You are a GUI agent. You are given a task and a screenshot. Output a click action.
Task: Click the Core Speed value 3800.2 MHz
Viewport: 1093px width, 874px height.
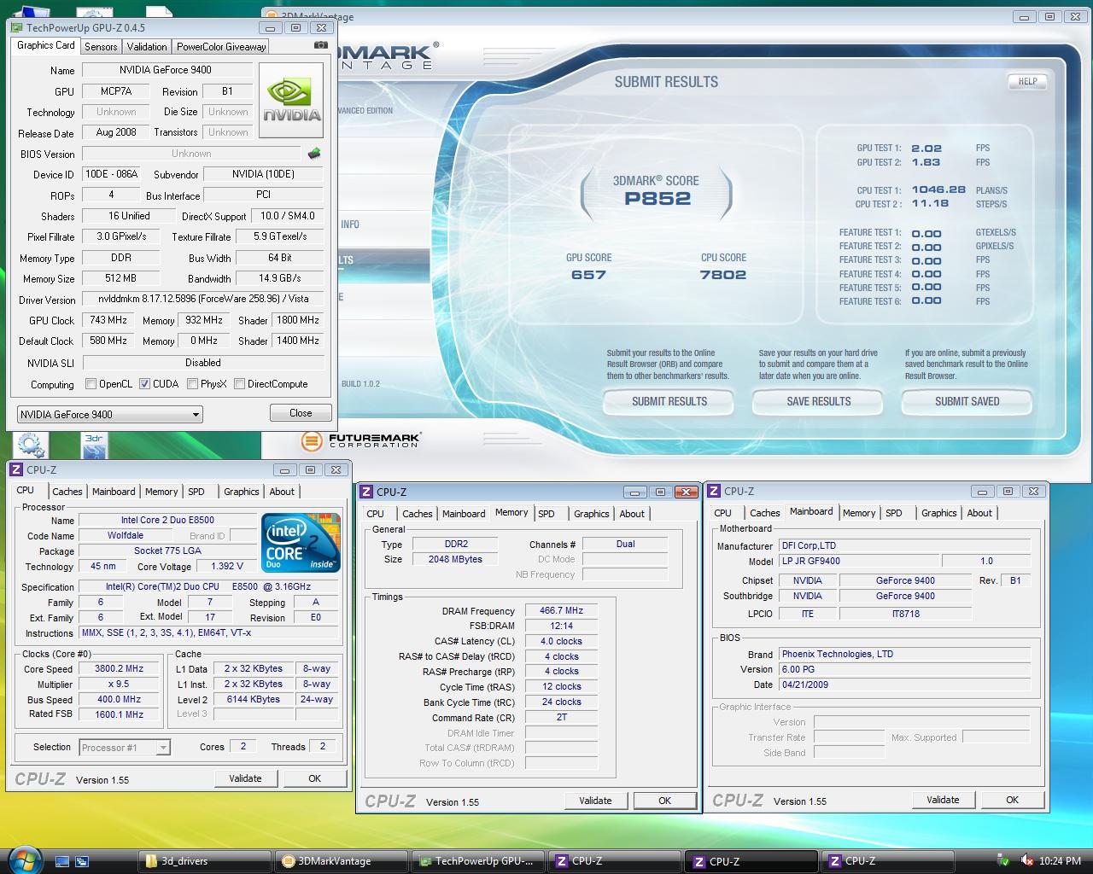[x=119, y=669]
